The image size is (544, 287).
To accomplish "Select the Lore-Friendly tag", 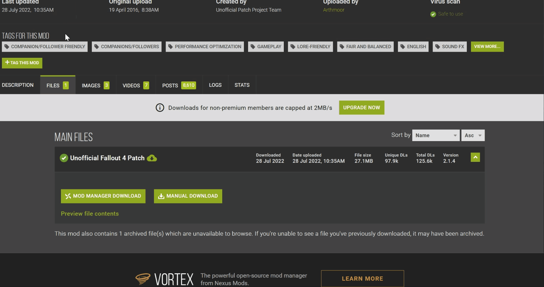I will [x=310, y=47].
